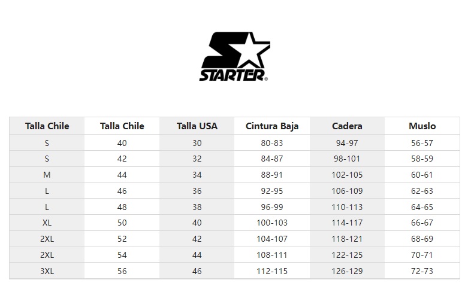The height and width of the screenshot is (286, 471).
Task: Select the Talla USA column header
Action: coord(197,126)
